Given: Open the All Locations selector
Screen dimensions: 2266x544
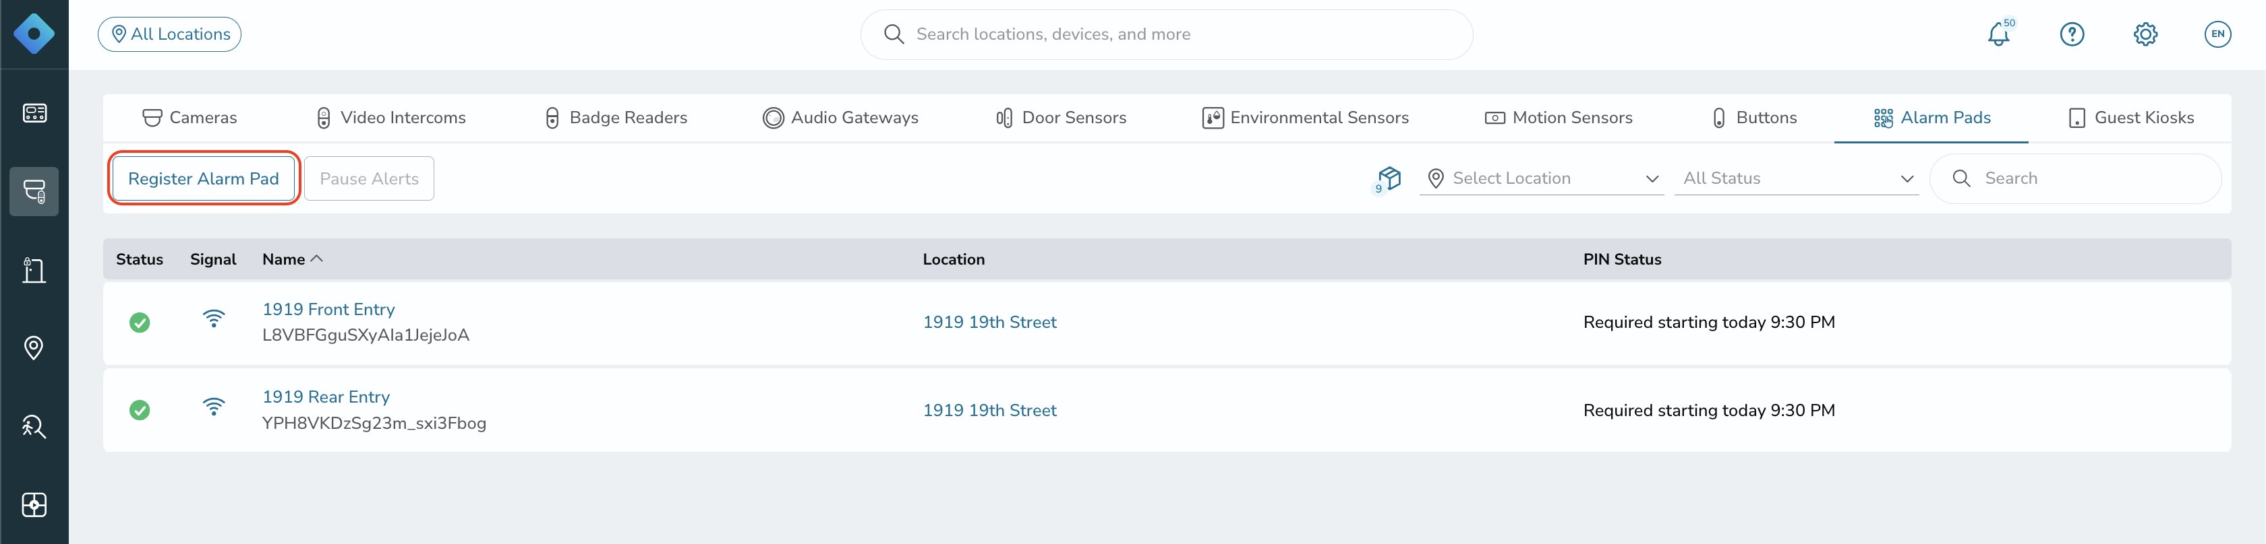Looking at the screenshot, I should pyautogui.click(x=170, y=34).
